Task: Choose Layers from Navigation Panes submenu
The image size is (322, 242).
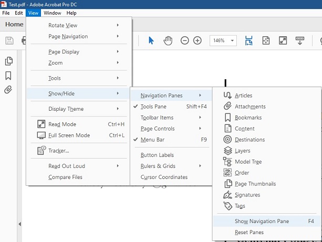Action: pos(266,151)
